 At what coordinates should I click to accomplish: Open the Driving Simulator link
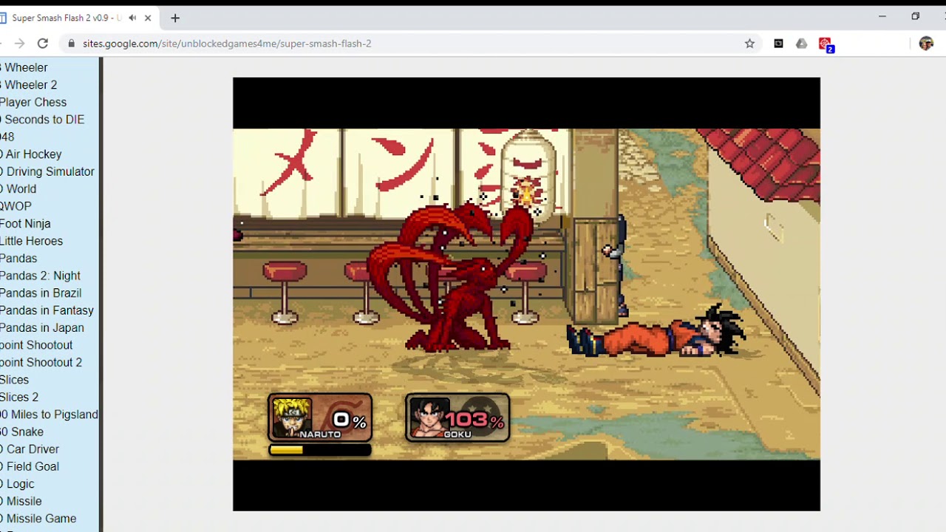[48, 171]
